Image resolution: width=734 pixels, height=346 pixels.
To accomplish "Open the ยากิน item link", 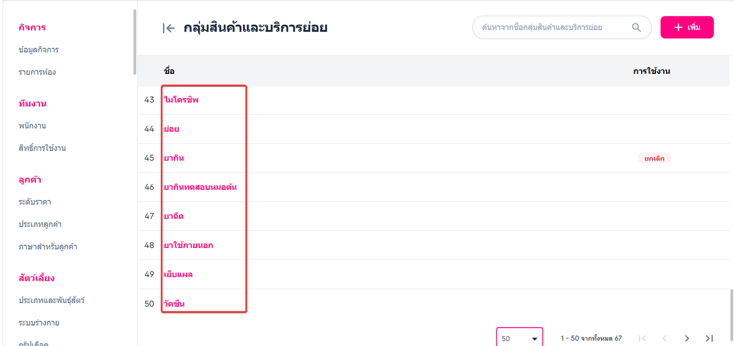I will (174, 158).
